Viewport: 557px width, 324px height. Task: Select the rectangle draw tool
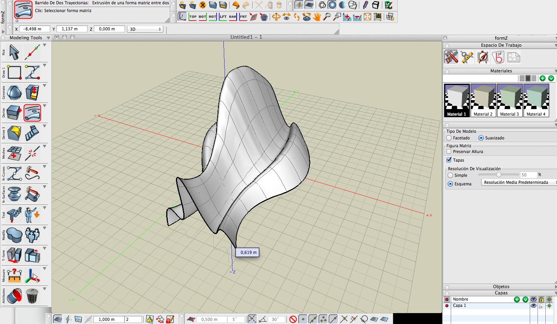(14, 72)
